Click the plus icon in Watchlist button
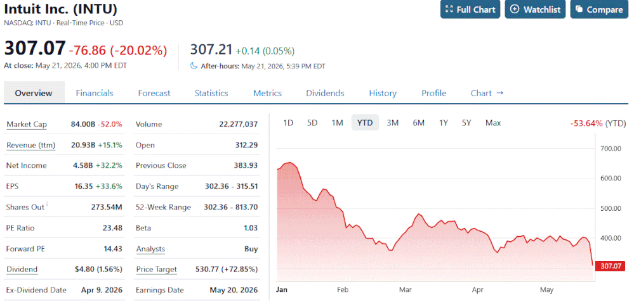This screenshot has height=302, width=634. point(514,9)
